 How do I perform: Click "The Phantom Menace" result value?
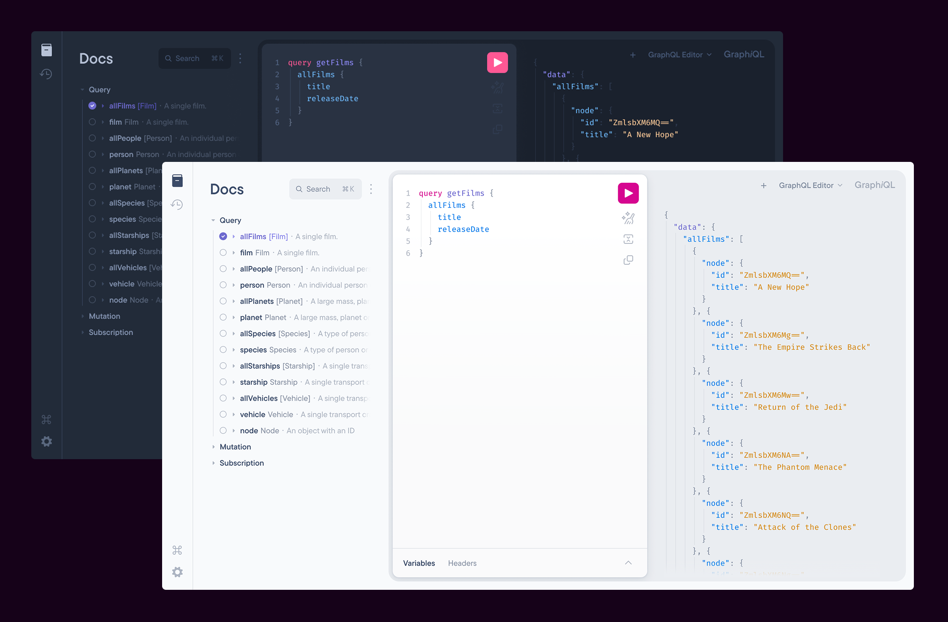tap(800, 467)
